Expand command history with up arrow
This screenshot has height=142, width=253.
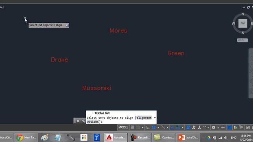(155, 118)
